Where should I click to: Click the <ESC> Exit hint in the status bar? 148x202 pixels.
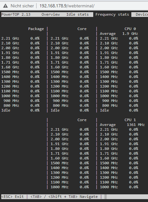click(x=12, y=197)
